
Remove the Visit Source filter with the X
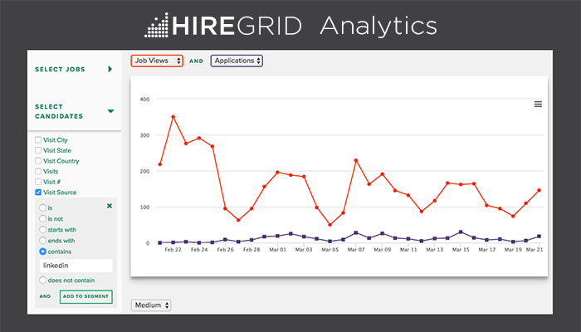[110, 206]
